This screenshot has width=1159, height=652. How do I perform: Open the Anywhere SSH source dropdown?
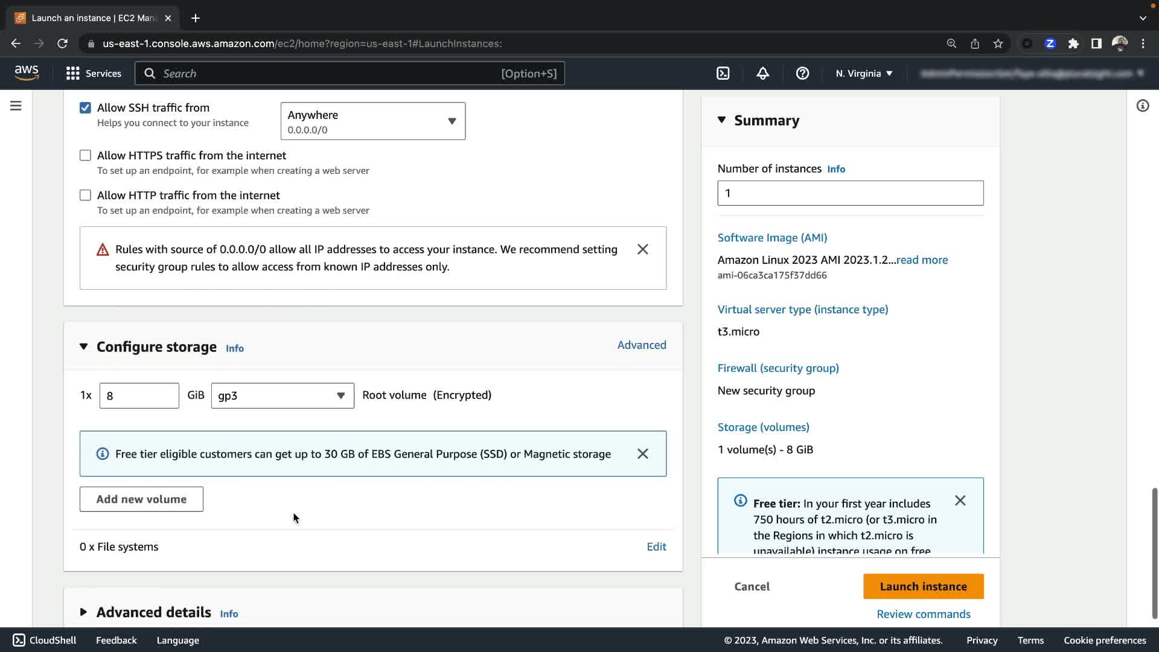372,121
